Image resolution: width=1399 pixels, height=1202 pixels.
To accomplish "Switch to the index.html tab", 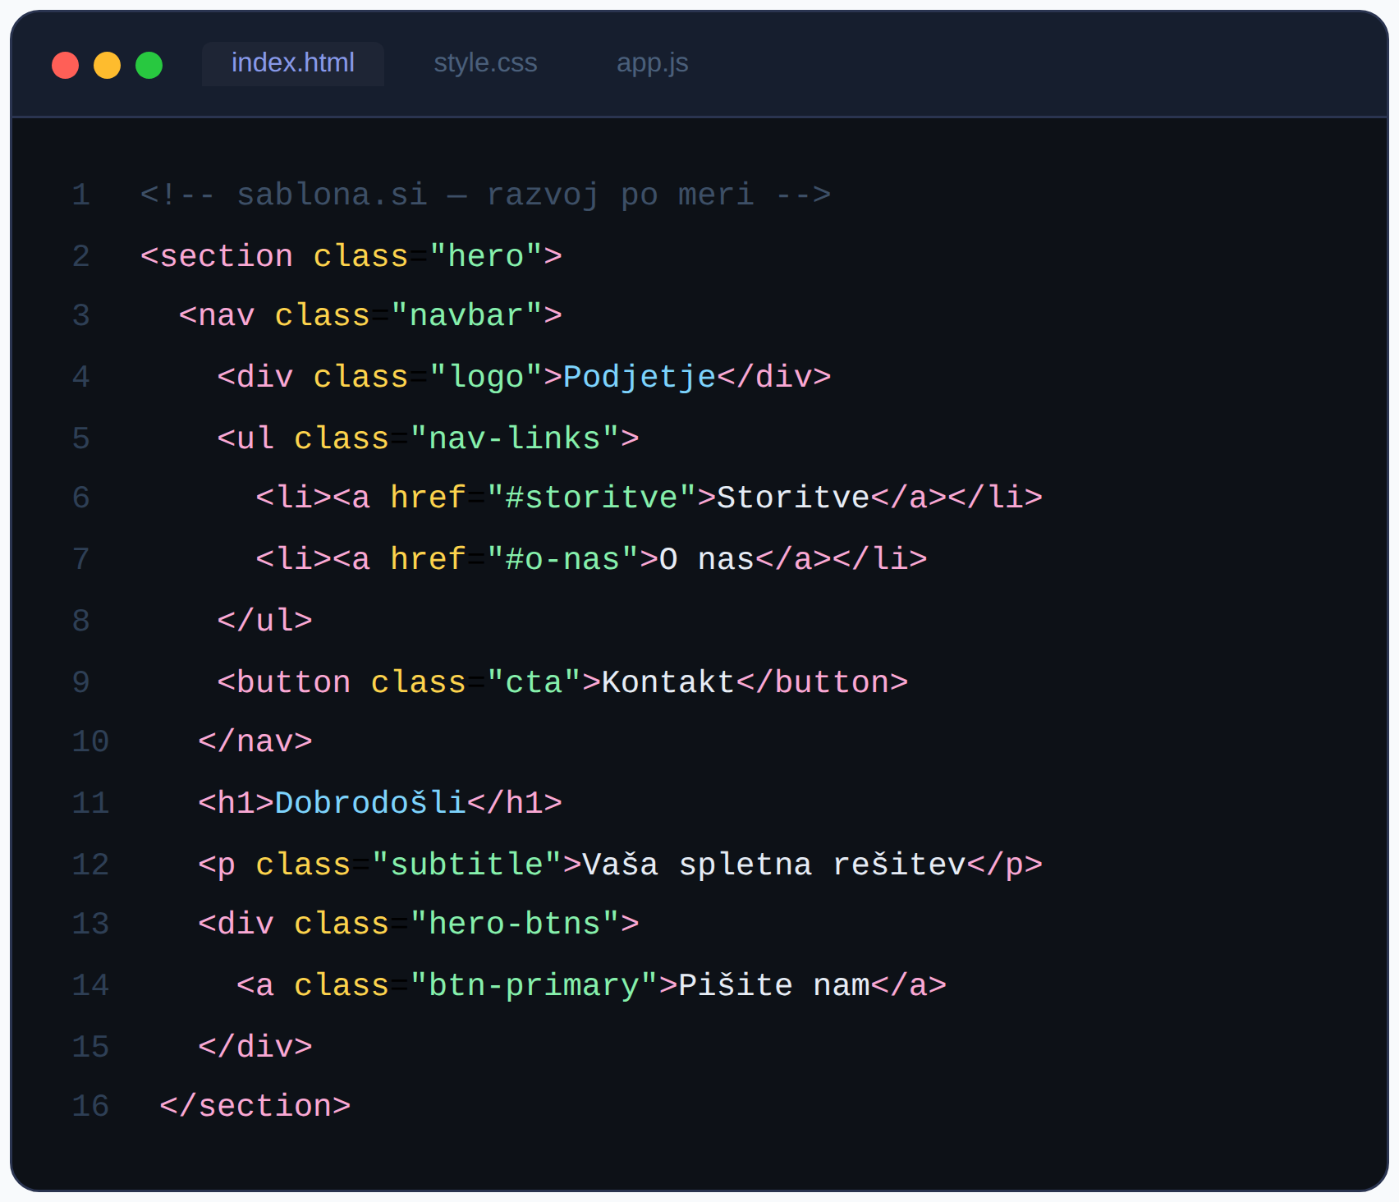I will (292, 63).
